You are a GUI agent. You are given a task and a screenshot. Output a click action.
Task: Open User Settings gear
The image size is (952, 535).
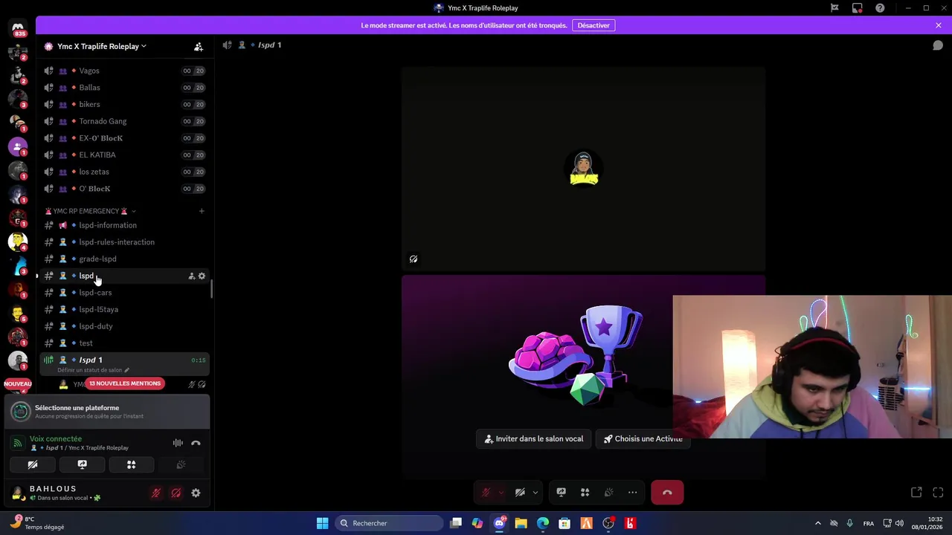tap(196, 493)
